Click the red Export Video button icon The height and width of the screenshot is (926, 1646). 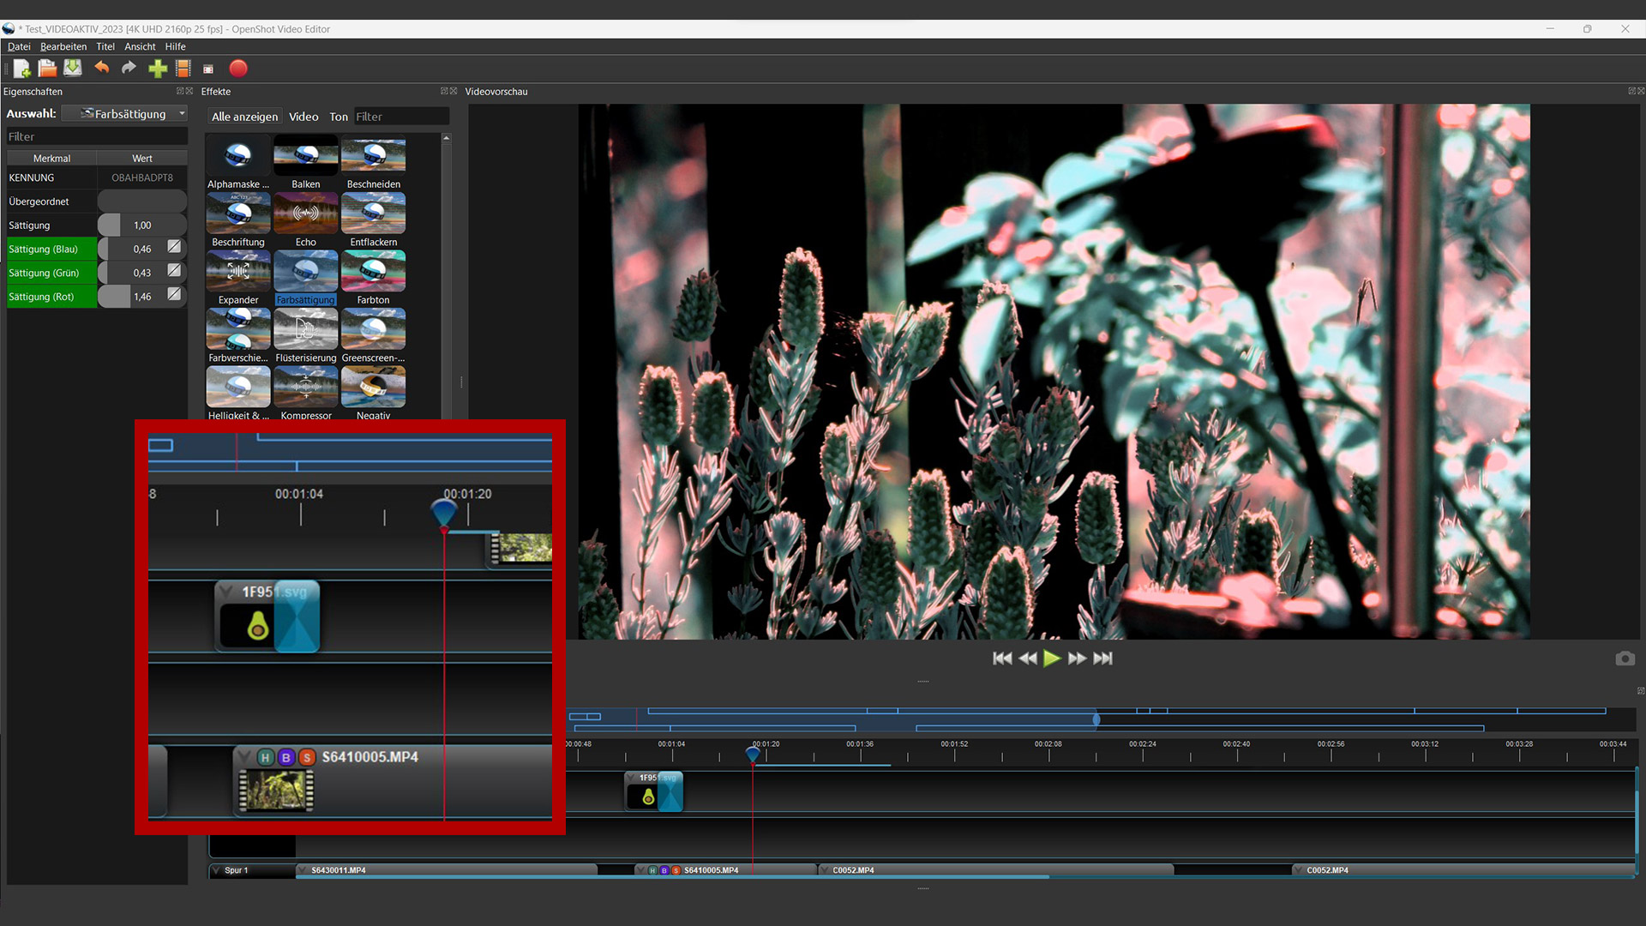coord(238,69)
